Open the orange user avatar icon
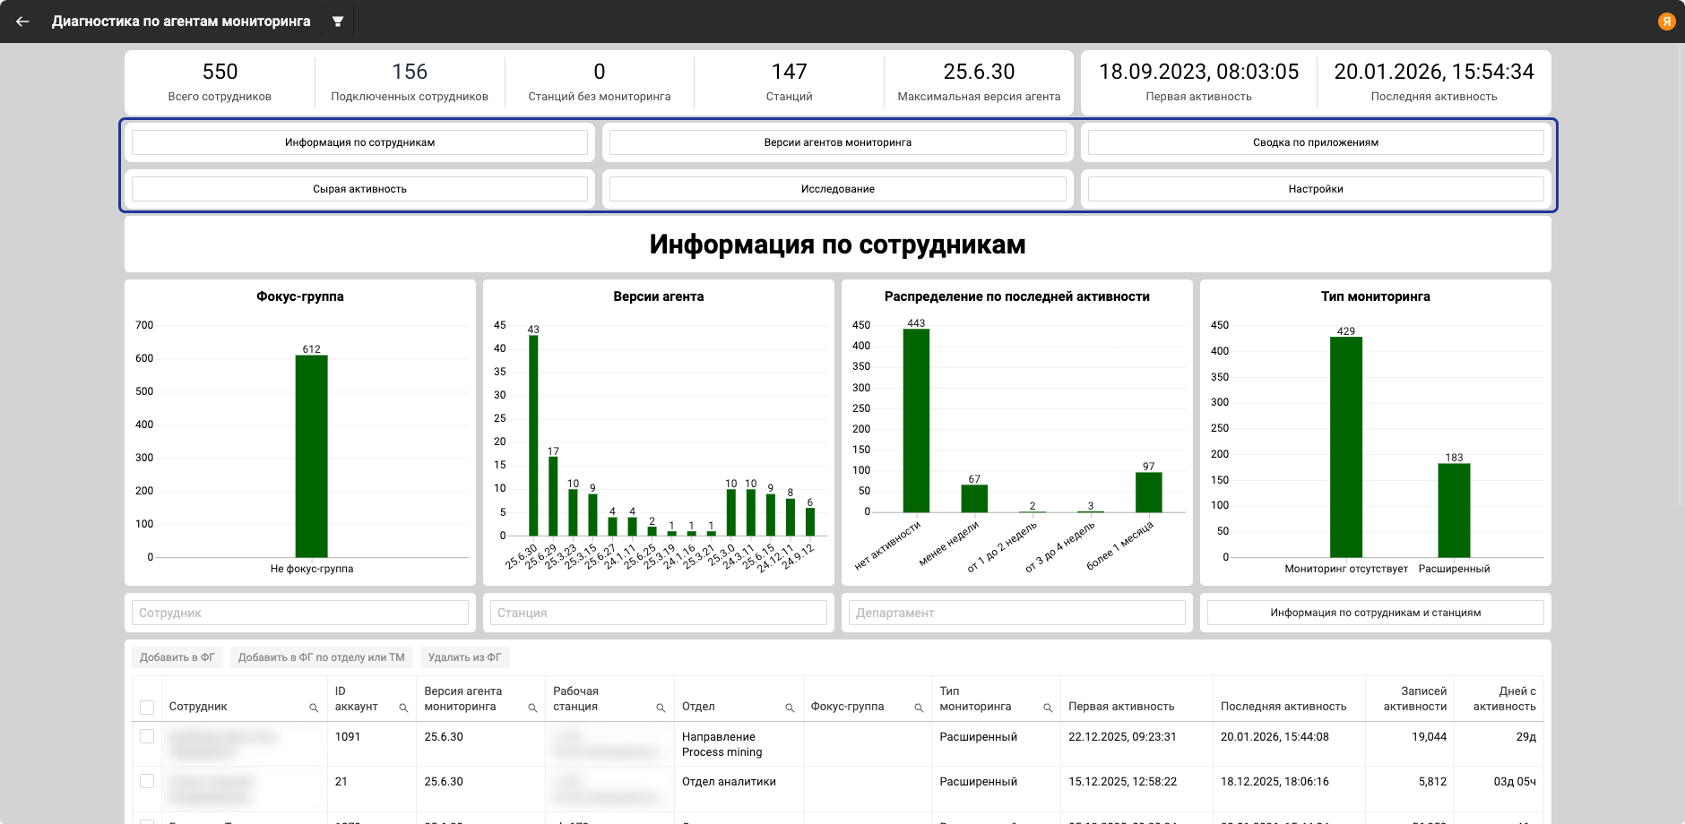The height and width of the screenshot is (824, 1685). pos(1666,21)
